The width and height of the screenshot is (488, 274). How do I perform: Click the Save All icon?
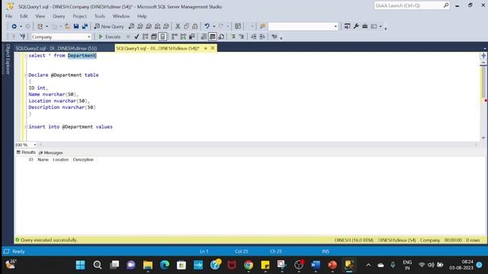(x=85, y=27)
